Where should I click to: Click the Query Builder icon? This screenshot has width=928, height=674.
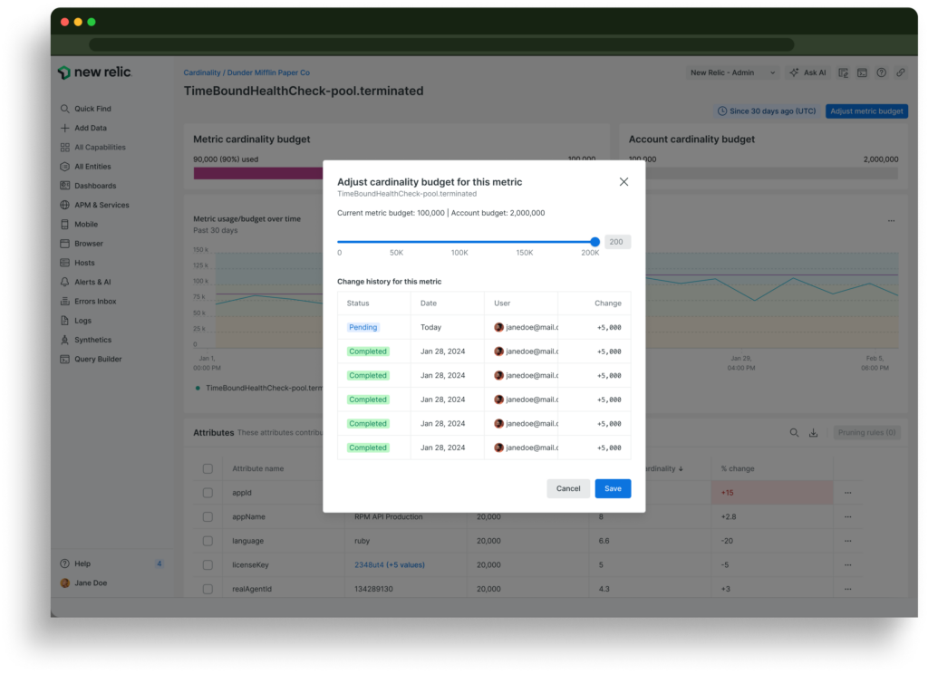[64, 359]
